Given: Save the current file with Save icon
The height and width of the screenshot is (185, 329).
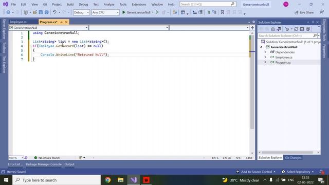Looking at the screenshot, I should 41,12.
